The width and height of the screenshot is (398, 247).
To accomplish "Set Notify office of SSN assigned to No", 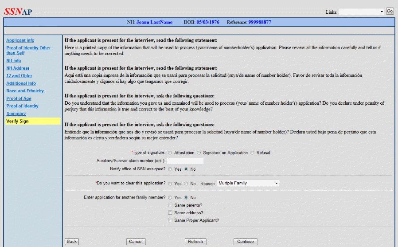I will pos(186,169).
